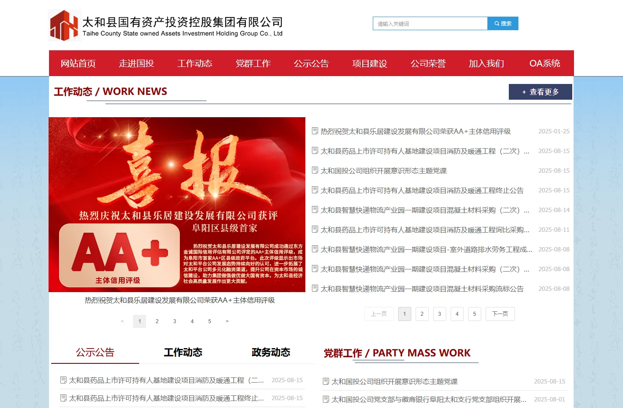Focus the 请输入关键词 search field
This screenshot has height=408, width=623.
(430, 24)
